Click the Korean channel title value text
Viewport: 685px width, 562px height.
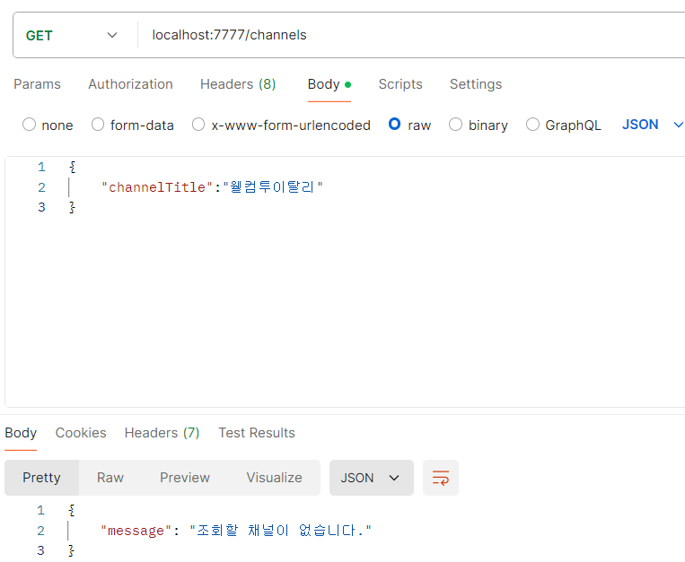click(x=273, y=187)
